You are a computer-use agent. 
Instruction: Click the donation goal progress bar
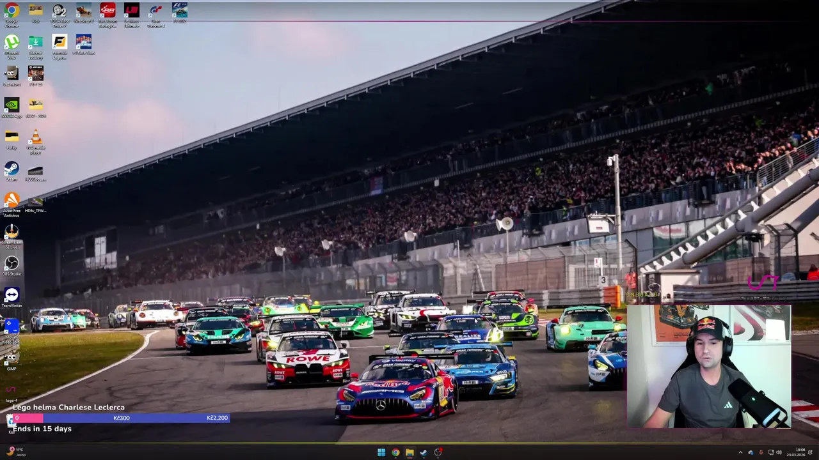click(121, 418)
